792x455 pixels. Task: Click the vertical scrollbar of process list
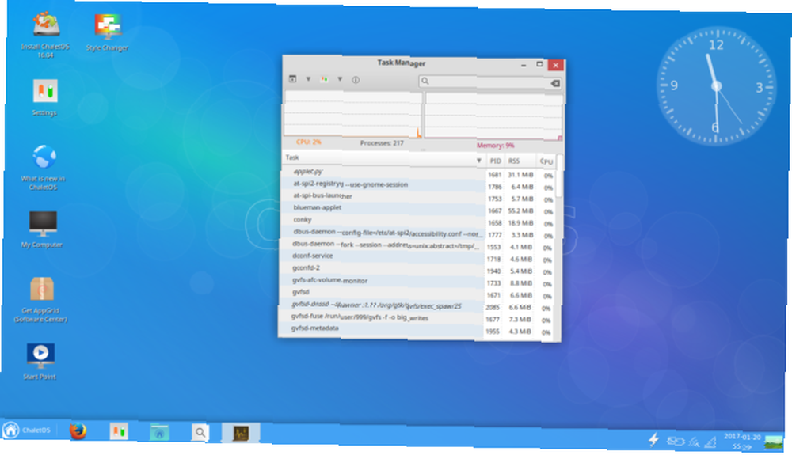point(558,176)
